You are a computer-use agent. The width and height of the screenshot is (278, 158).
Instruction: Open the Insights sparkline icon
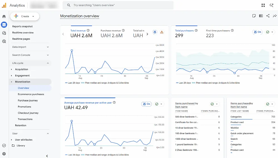click(x=275, y=16)
